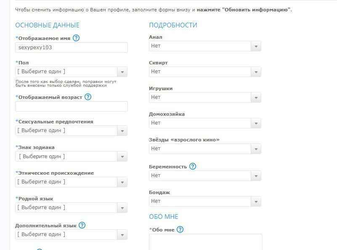337x250 pixels.
Task: Click the help icon next to Беременность
Action: [x=193, y=166]
